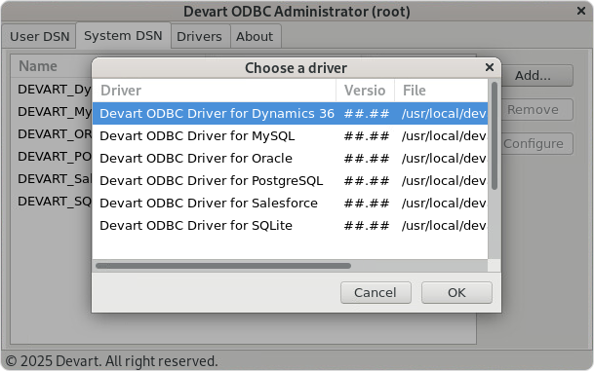Select DEVART_PO entry in DSN list
This screenshot has width=594, height=371.
click(55, 156)
